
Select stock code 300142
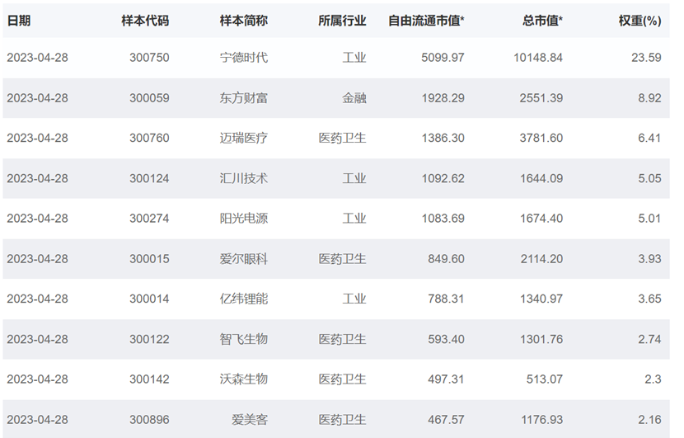click(149, 379)
